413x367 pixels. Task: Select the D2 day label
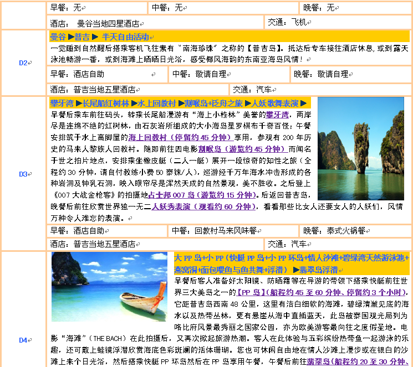(x=23, y=63)
